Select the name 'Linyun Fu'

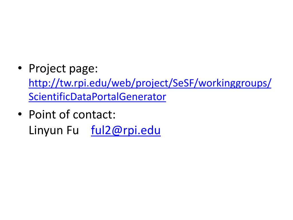54,130
